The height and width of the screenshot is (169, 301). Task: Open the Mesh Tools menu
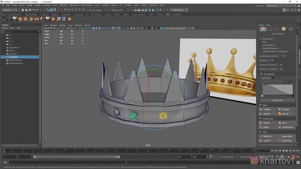pos(74,5)
